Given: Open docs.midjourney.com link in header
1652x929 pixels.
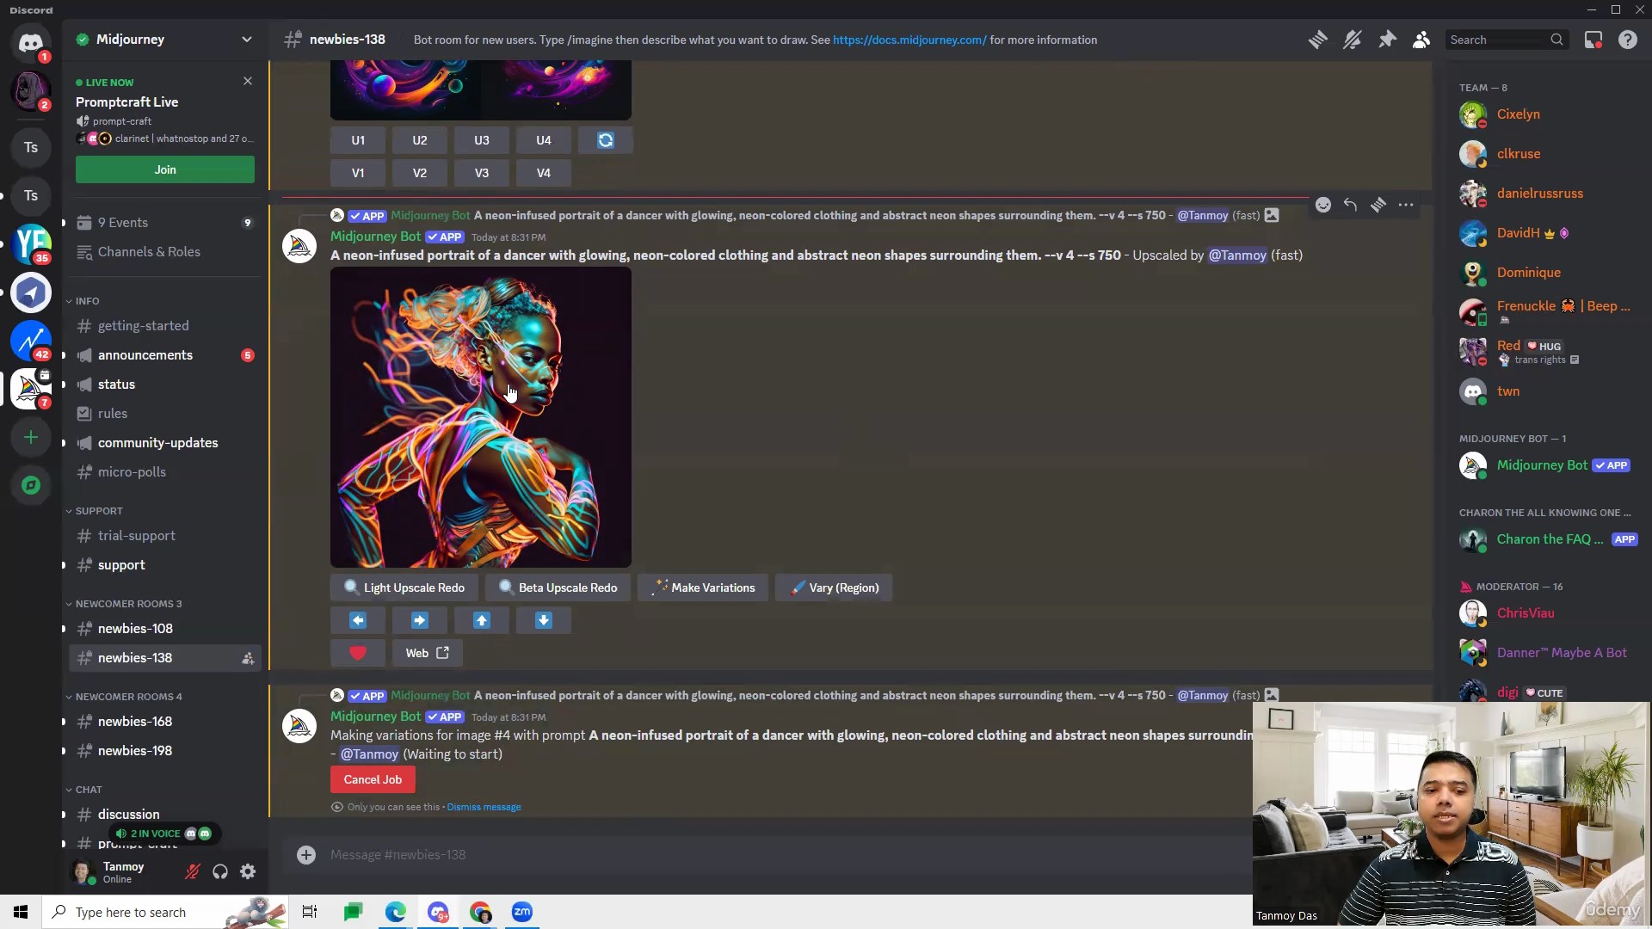Looking at the screenshot, I should pos(909,40).
